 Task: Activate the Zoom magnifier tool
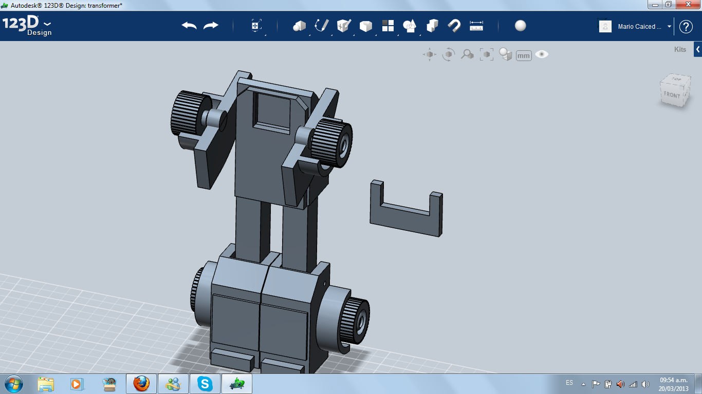[x=467, y=54]
